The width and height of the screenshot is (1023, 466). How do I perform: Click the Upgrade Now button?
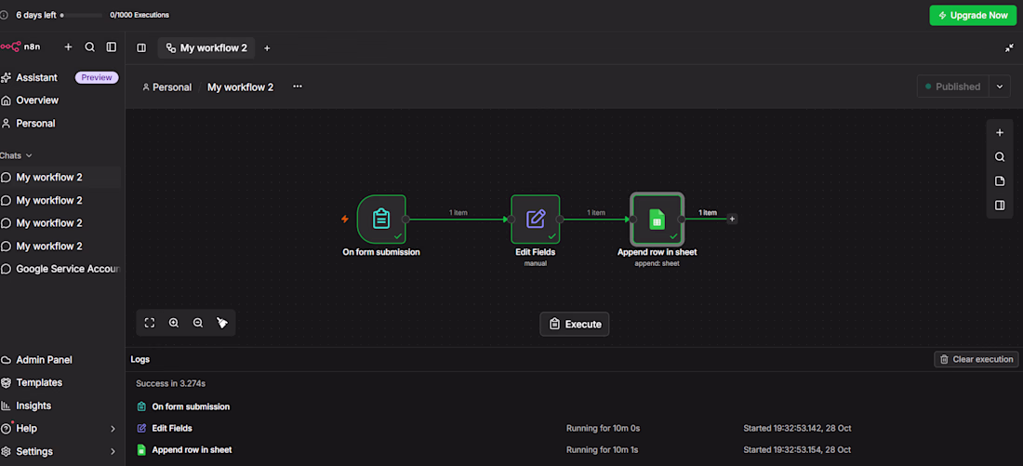pyautogui.click(x=973, y=15)
